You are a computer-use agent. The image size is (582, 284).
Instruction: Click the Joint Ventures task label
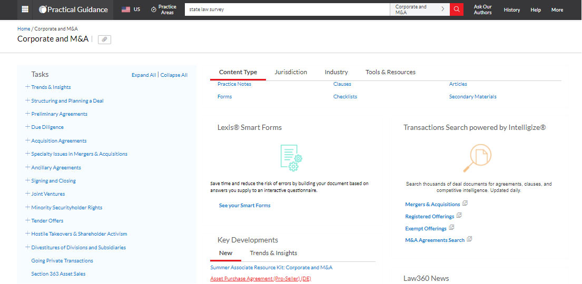(x=48, y=194)
